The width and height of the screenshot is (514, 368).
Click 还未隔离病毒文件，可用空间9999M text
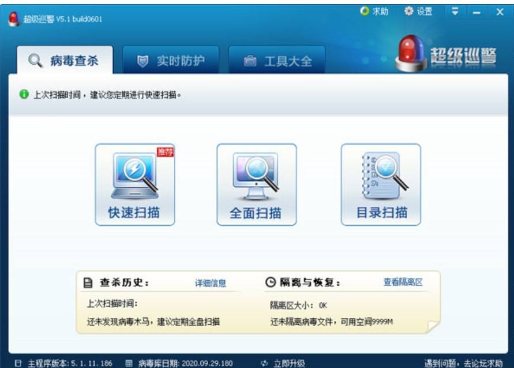pyautogui.click(x=331, y=321)
